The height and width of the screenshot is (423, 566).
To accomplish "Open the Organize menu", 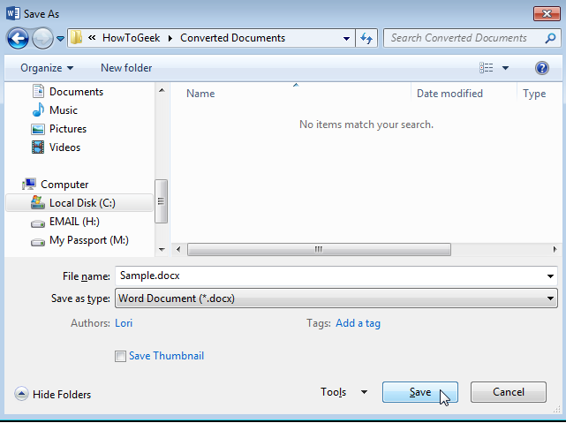I will (x=48, y=68).
